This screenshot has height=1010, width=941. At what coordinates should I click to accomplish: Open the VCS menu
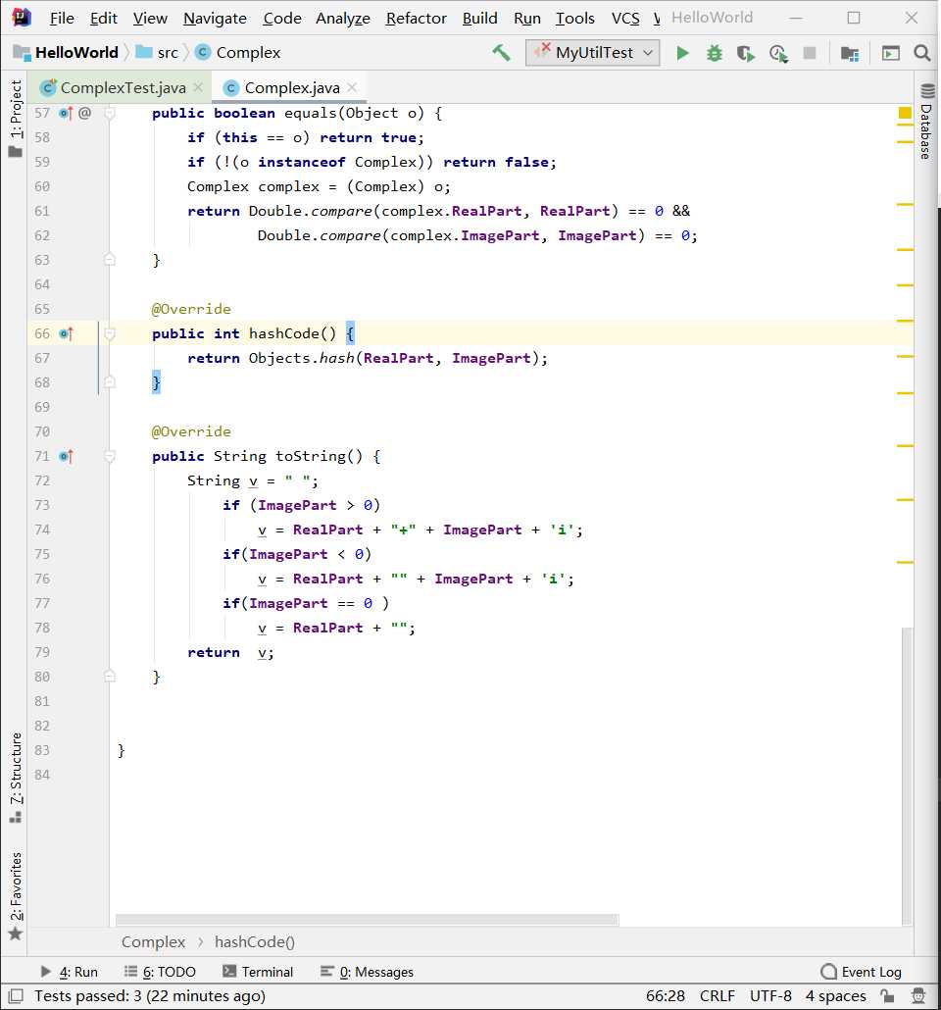625,18
